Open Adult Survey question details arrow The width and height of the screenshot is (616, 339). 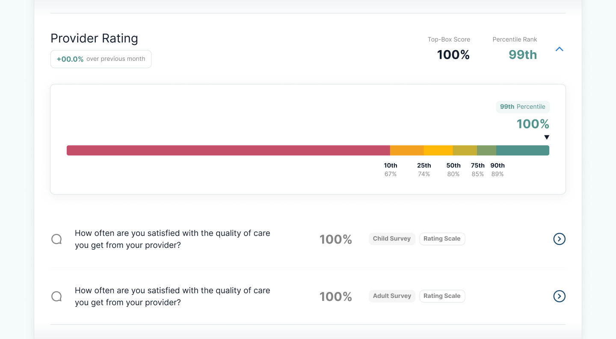click(x=559, y=296)
